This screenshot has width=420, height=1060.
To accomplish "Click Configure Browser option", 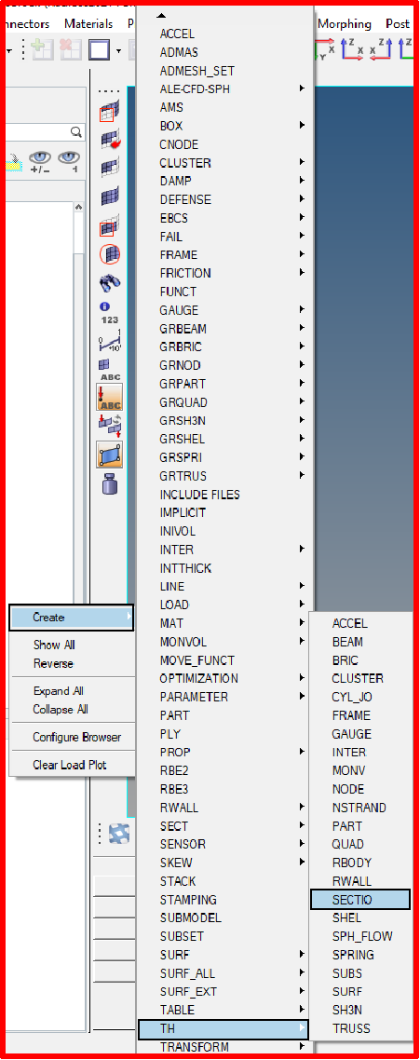I will (76, 737).
